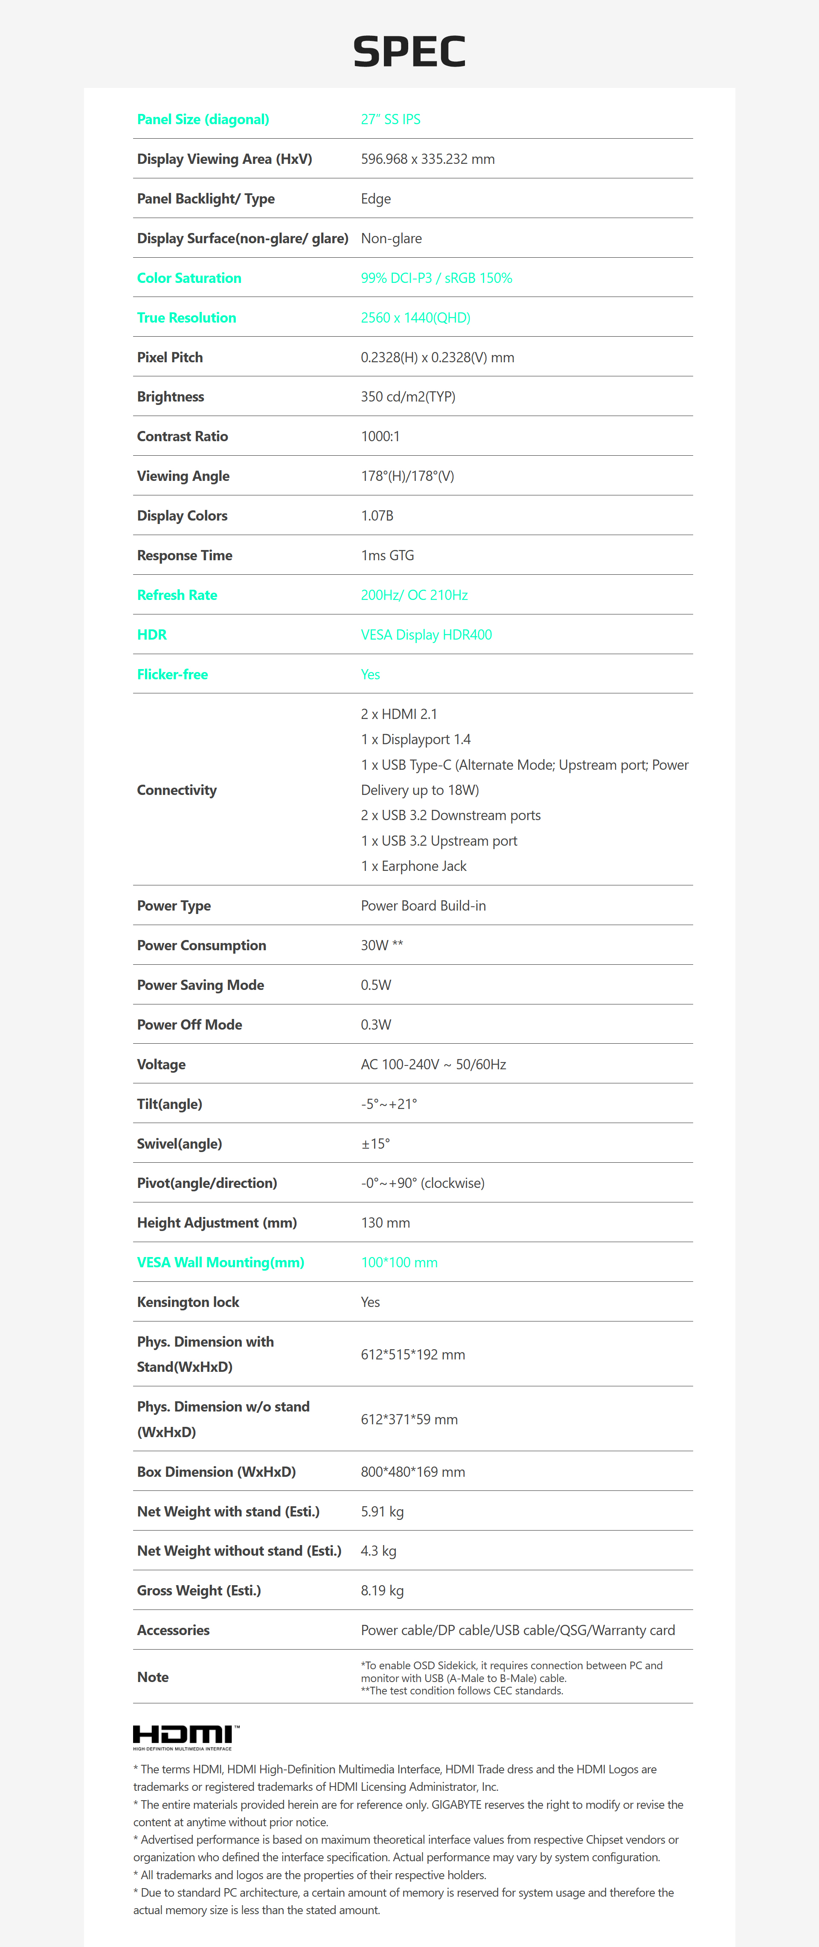Select the 200Hz/ OC 210Hz value
Screen dimensions: 819x1947
point(414,595)
